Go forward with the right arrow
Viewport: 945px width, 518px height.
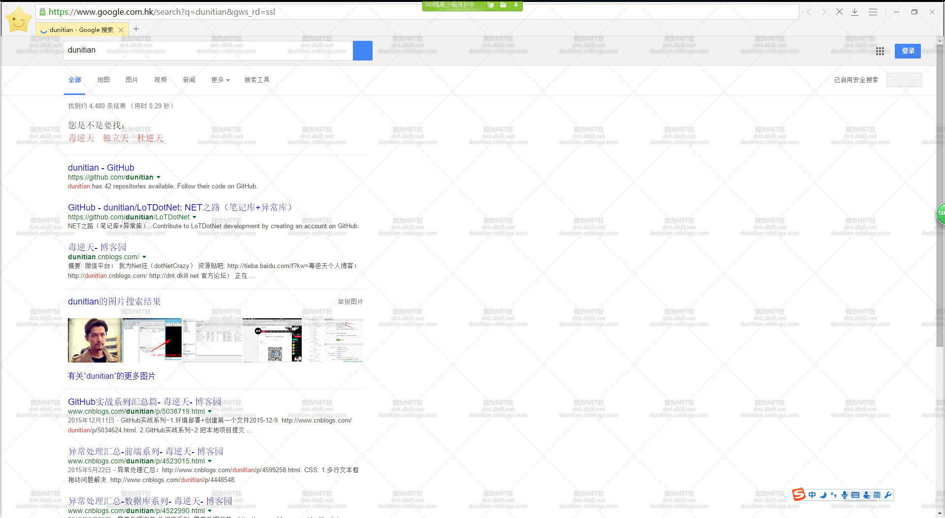click(823, 12)
